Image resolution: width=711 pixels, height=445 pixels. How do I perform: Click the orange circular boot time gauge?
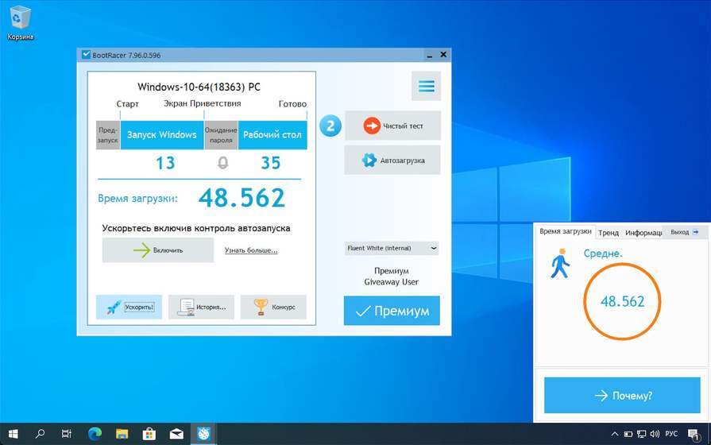[622, 301]
